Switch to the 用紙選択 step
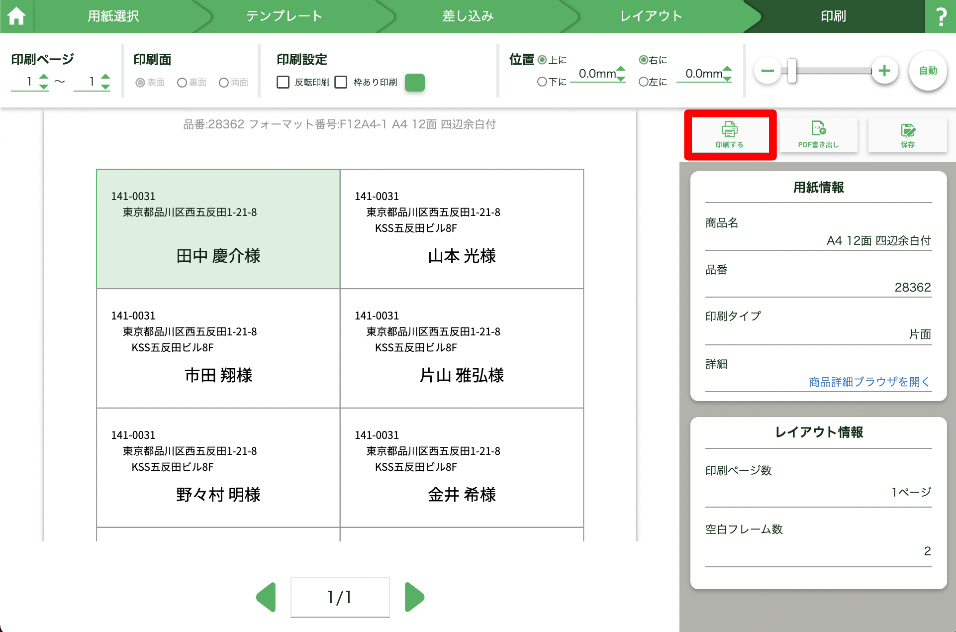The image size is (956, 632). pos(113,16)
